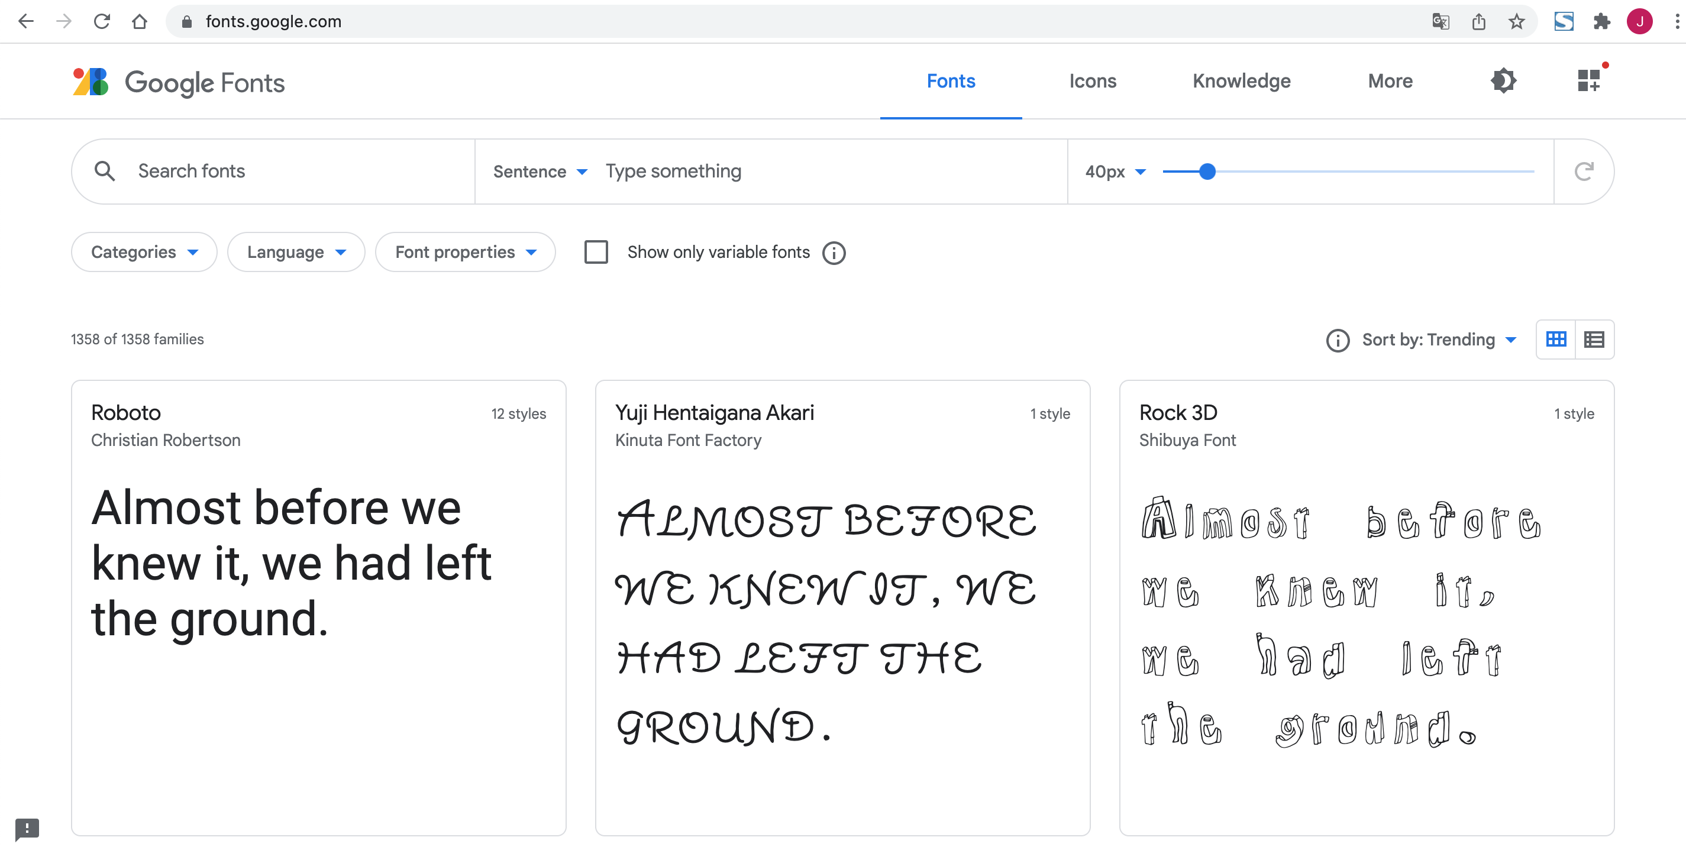Click the search magnifier icon
This screenshot has height=847, width=1686.
[x=105, y=172]
